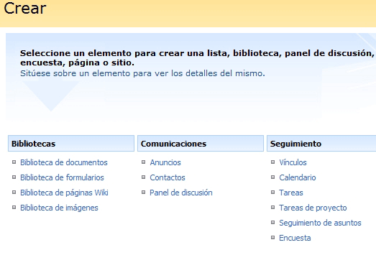Open the Calendario option
Screen dimensions: 376x273
(298, 177)
